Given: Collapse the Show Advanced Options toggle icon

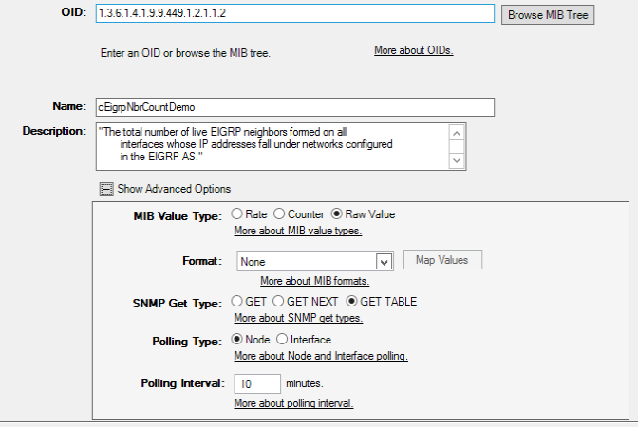Looking at the screenshot, I should point(106,189).
